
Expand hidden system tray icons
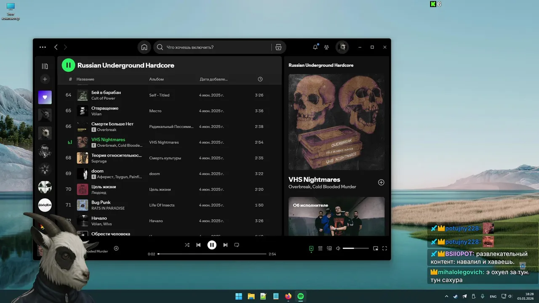coord(446,296)
